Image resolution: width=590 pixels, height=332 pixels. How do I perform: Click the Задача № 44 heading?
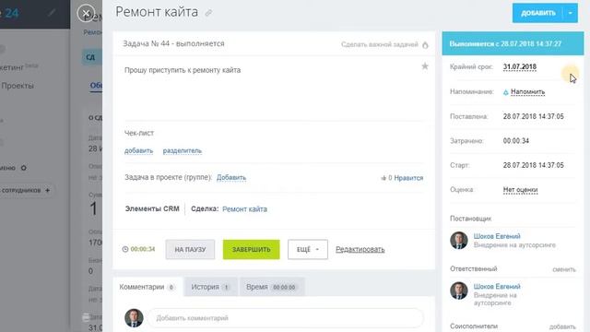click(173, 43)
